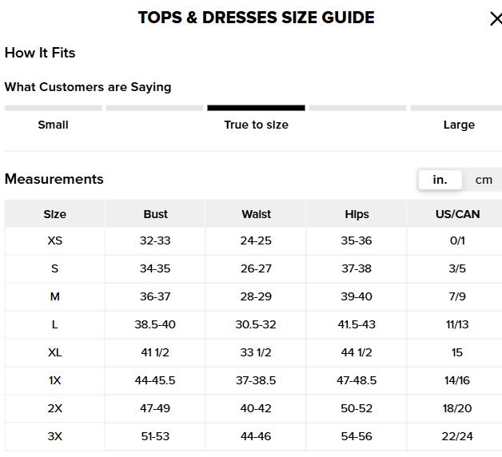Click the 3X size row label
This screenshot has height=457, width=502.
54,436
